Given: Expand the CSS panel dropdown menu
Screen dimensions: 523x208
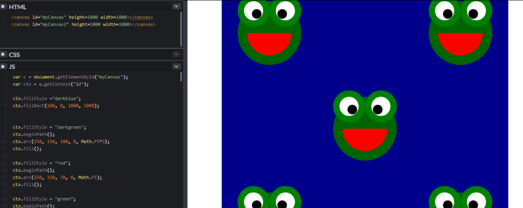Looking at the screenshot, I should [177, 54].
